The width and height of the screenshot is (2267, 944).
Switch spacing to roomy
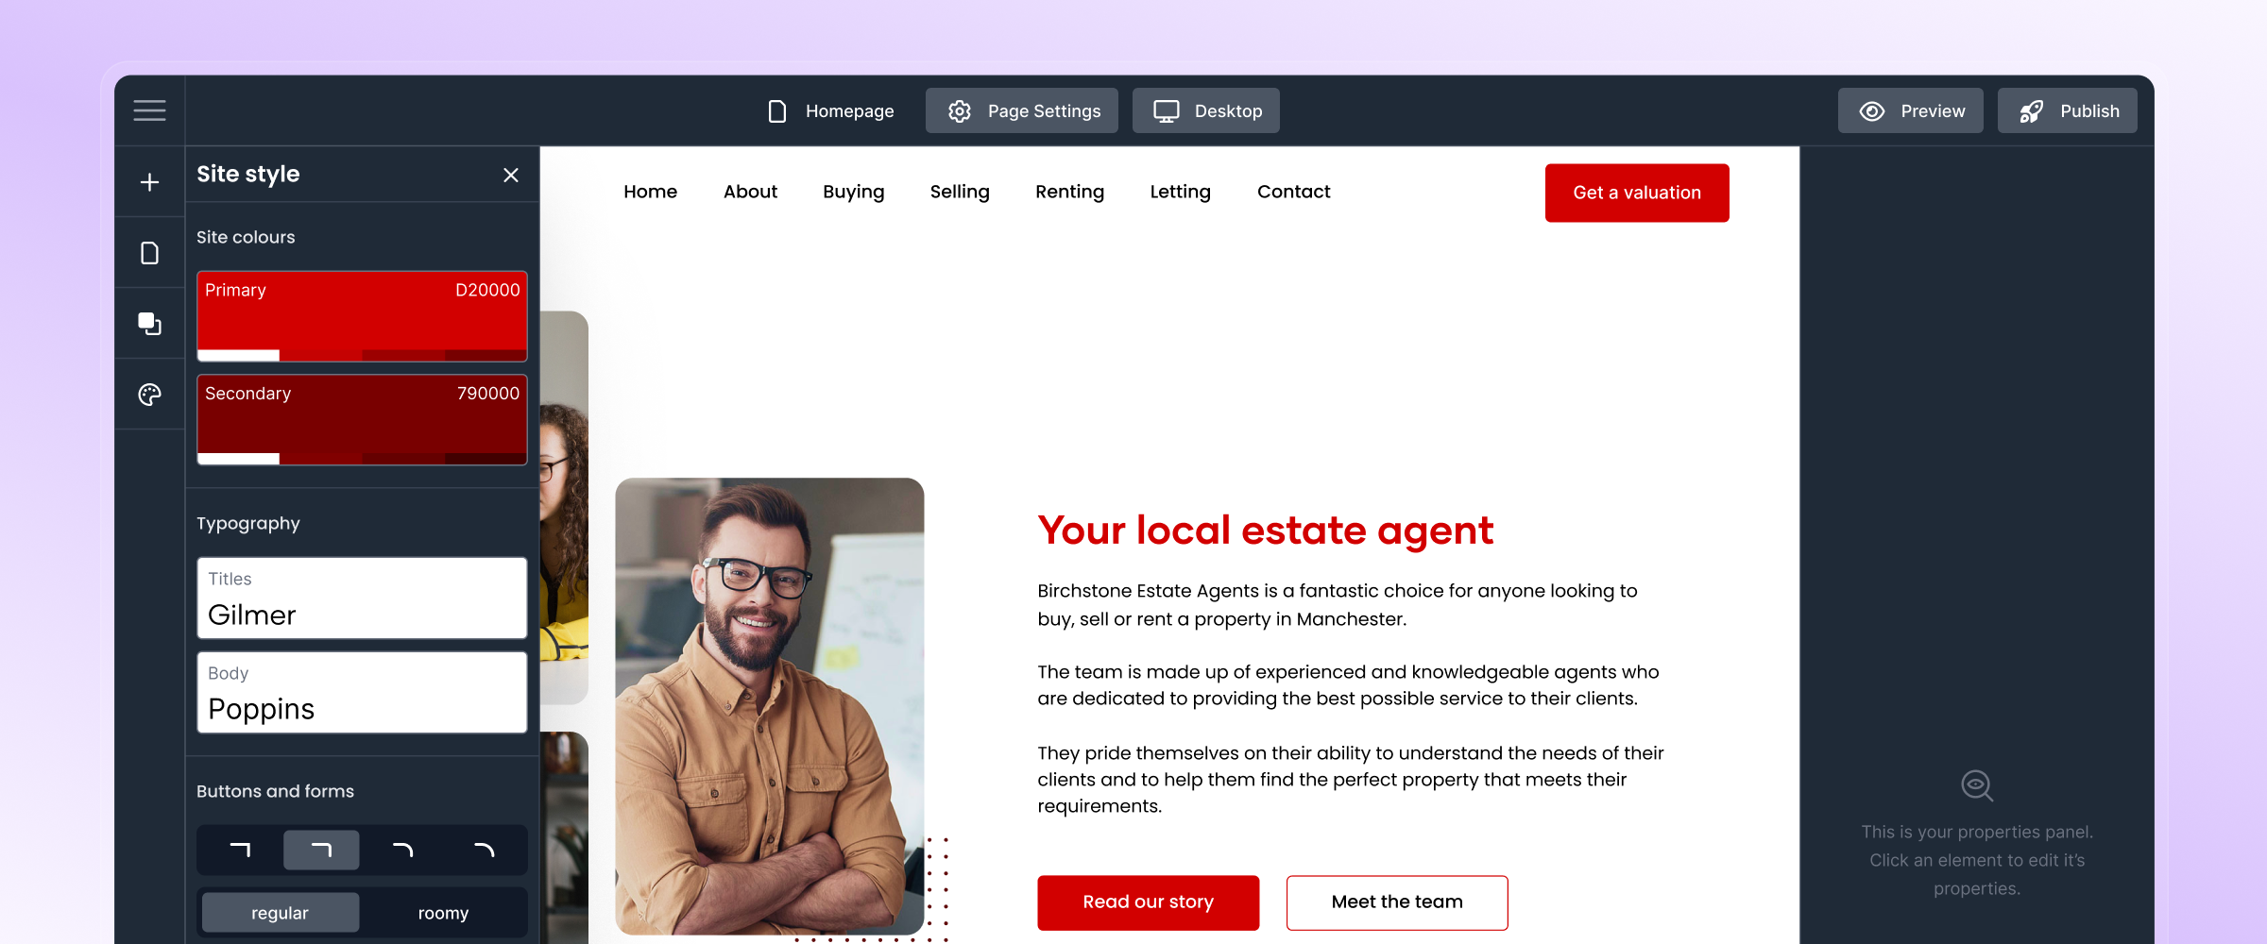[x=443, y=913]
